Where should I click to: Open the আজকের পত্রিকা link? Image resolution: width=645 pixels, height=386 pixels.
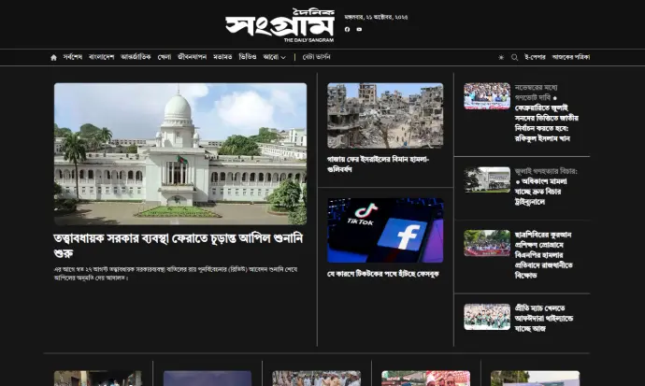tap(570, 57)
